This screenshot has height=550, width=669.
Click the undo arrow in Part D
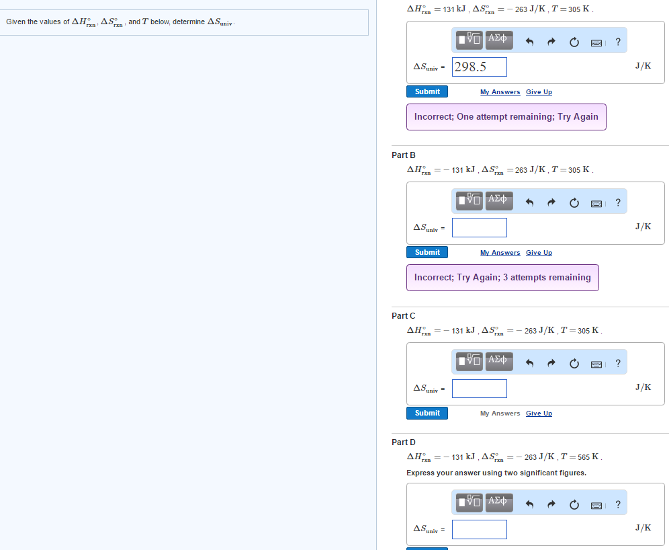[x=529, y=503]
